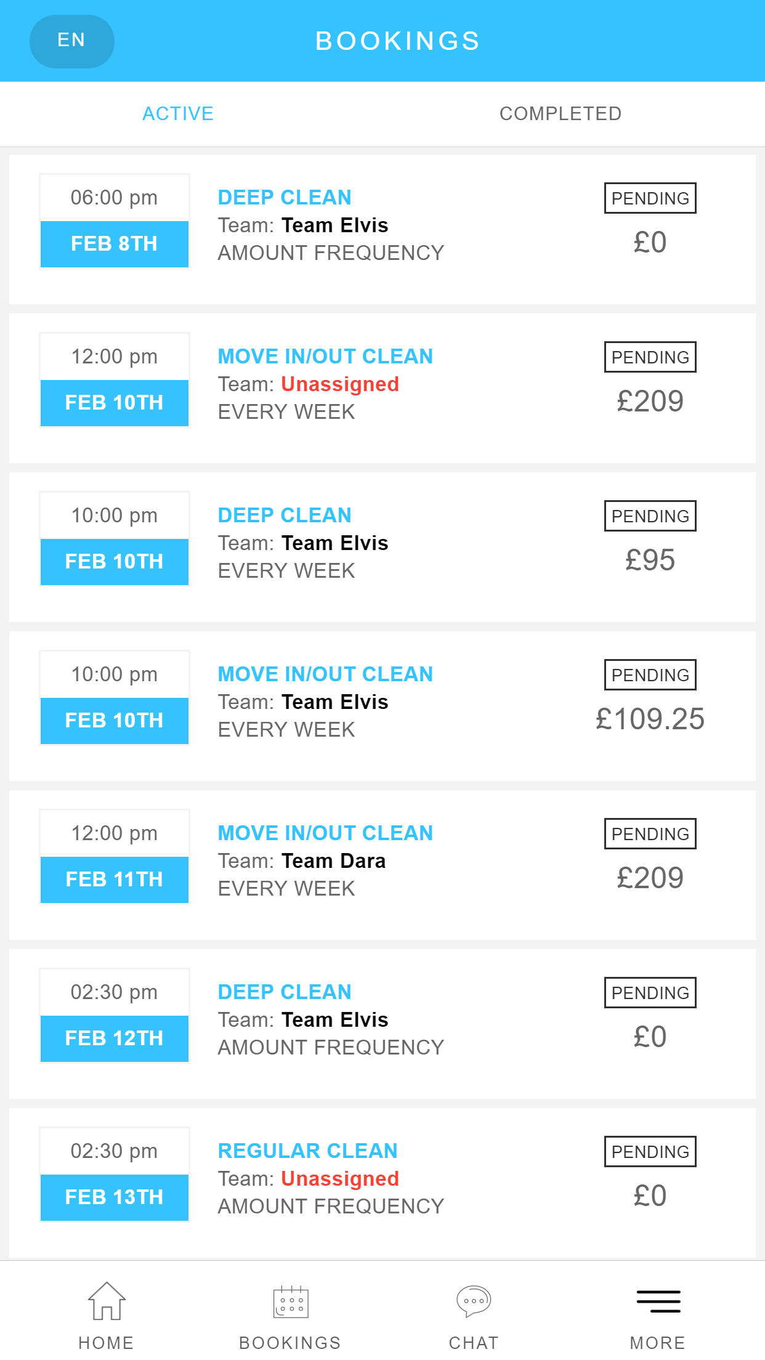Open the Regular Clean booking title
The width and height of the screenshot is (765, 1360).
pyautogui.click(x=308, y=1151)
